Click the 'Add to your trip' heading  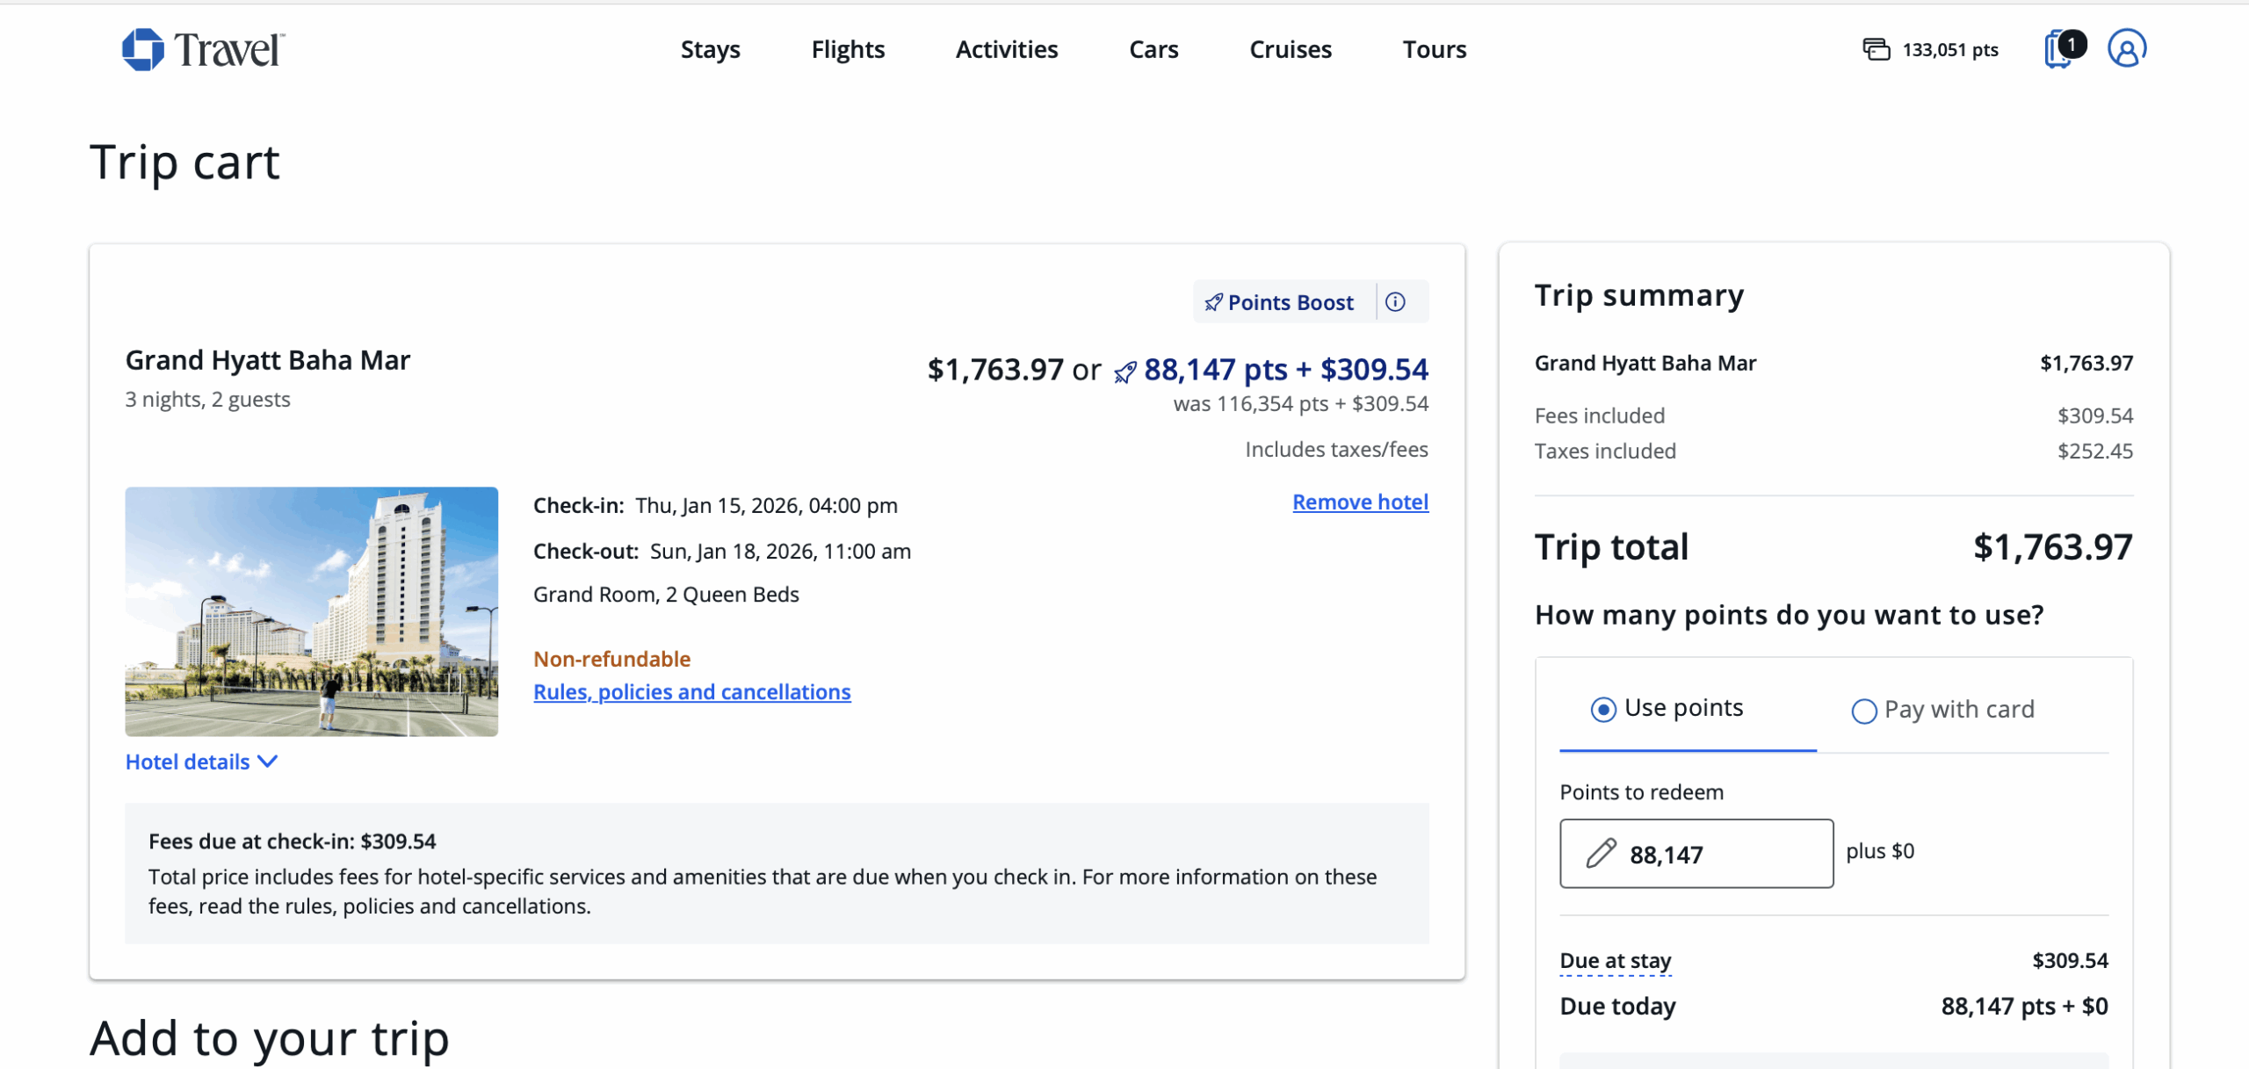click(x=270, y=1038)
